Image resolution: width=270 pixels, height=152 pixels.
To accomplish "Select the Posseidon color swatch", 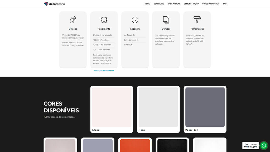I will click(205, 107).
